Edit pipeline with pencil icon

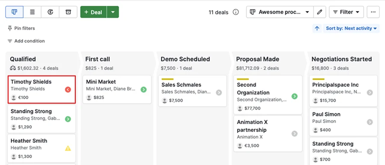pyautogui.click(x=320, y=12)
